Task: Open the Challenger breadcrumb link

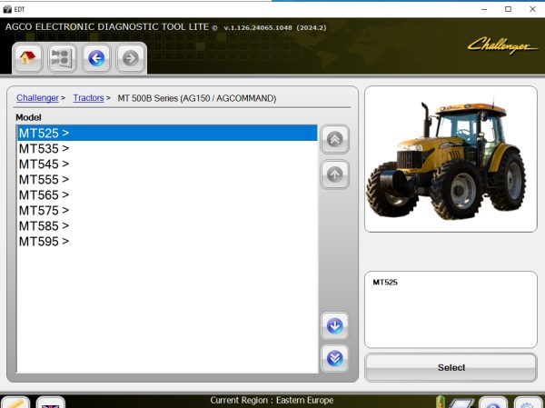Action: tap(37, 98)
